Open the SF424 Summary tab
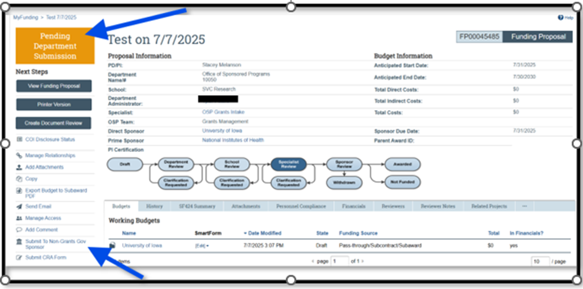This screenshot has height=289, width=583. click(197, 206)
